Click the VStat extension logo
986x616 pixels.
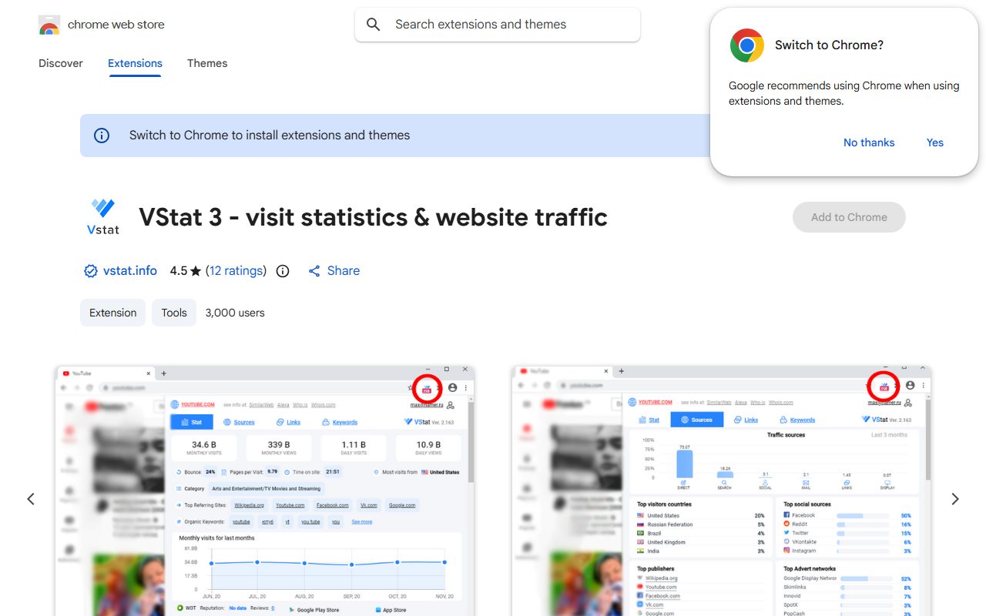click(102, 216)
